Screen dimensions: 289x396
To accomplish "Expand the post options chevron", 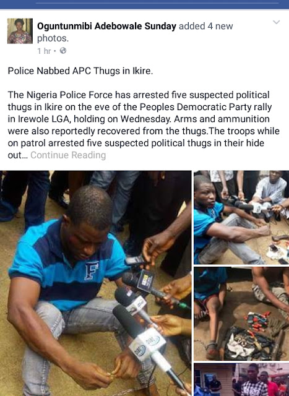I will pos(277,22).
